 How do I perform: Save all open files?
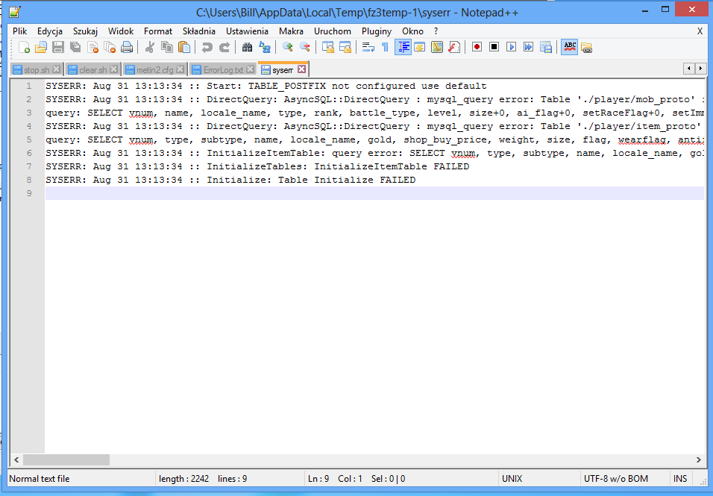(75, 47)
